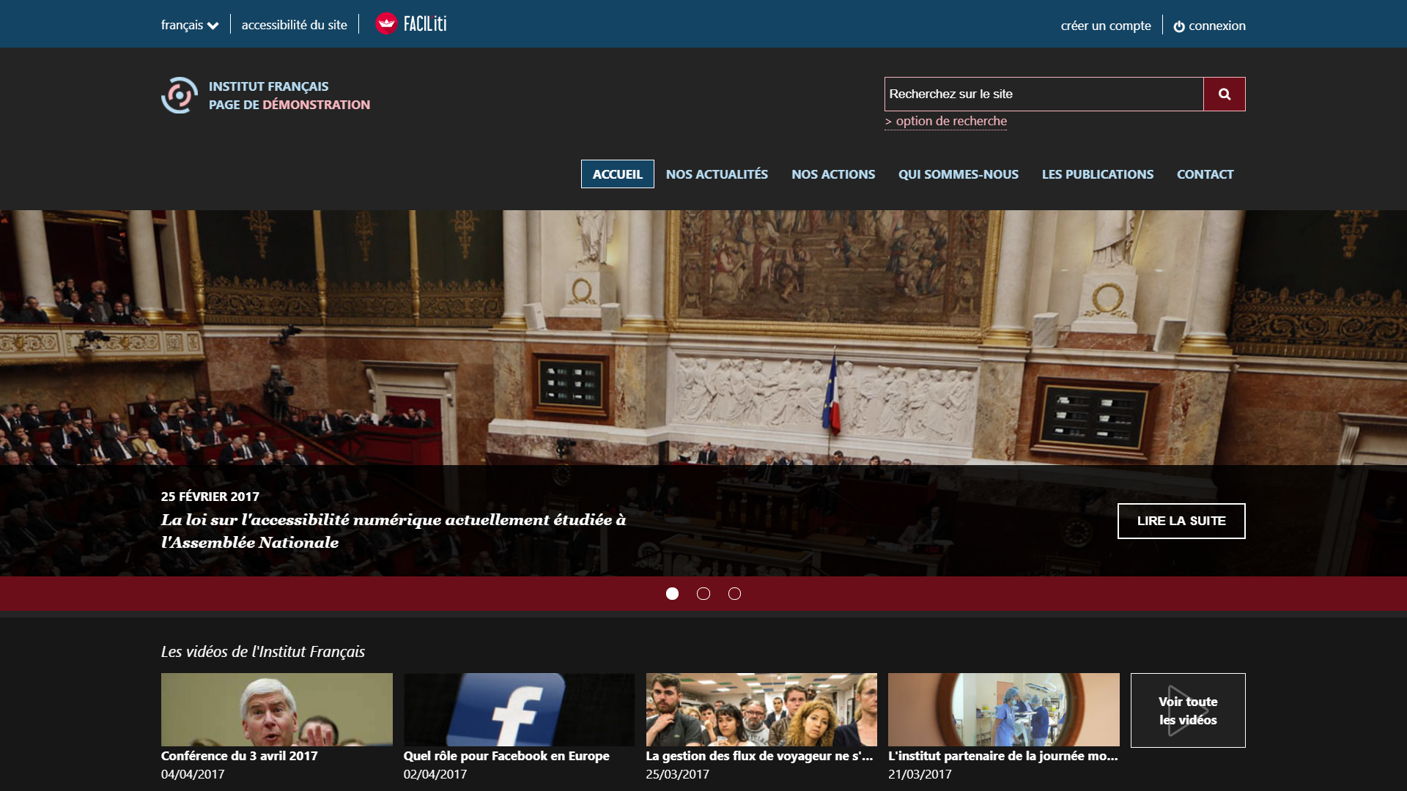Viewport: 1407px width, 791px height.
Task: Open the Nos Actualités menu
Action: tap(717, 174)
